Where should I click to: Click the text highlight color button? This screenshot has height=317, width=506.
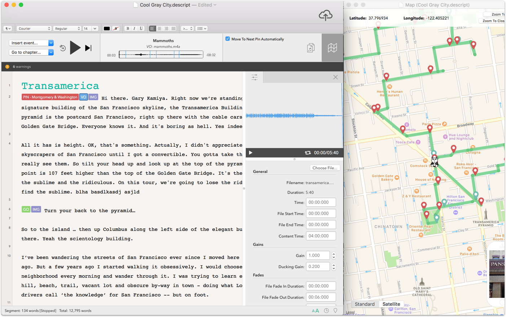(116, 28)
